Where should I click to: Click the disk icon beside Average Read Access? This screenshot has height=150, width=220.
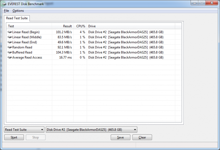click(9, 57)
